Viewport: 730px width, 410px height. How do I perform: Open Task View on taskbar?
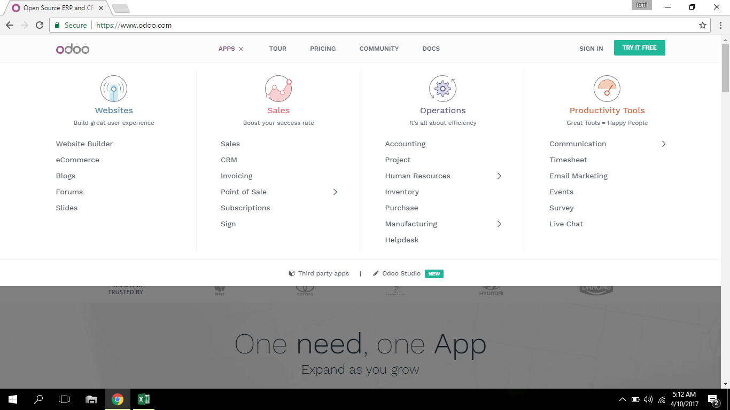pos(64,399)
